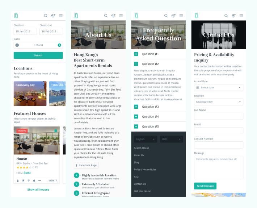The height and width of the screenshot is (208, 257).
Task: Click the Full Name input field
Action: point(218,116)
